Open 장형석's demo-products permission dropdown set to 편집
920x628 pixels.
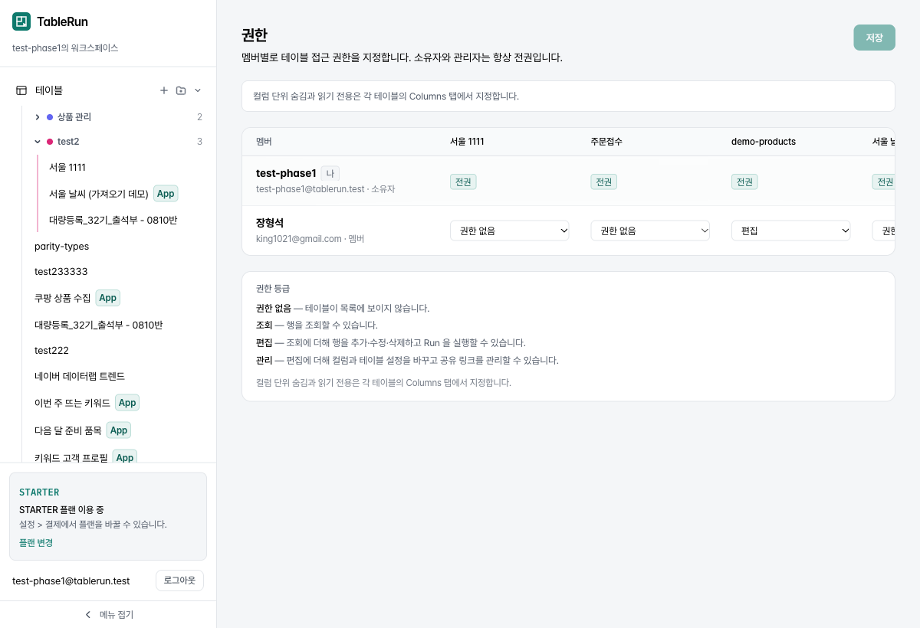pyautogui.click(x=791, y=231)
